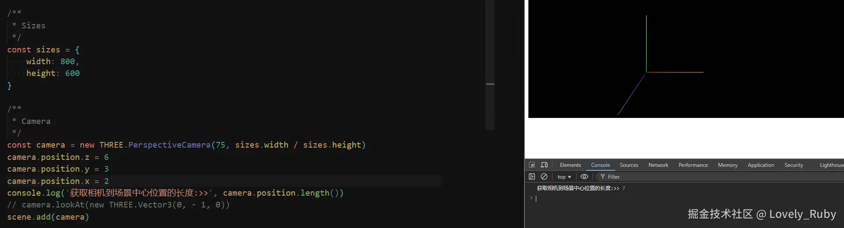This screenshot has width=844, height=228.
Task: Activate the inspect element picker icon
Action: pos(532,165)
